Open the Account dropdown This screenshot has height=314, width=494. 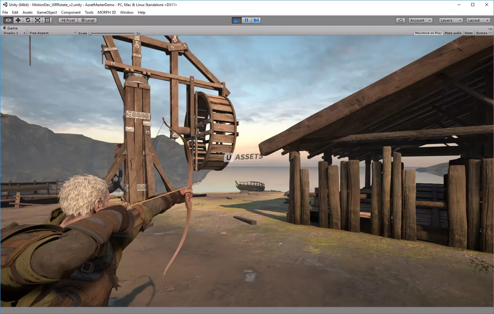pyautogui.click(x=420, y=20)
